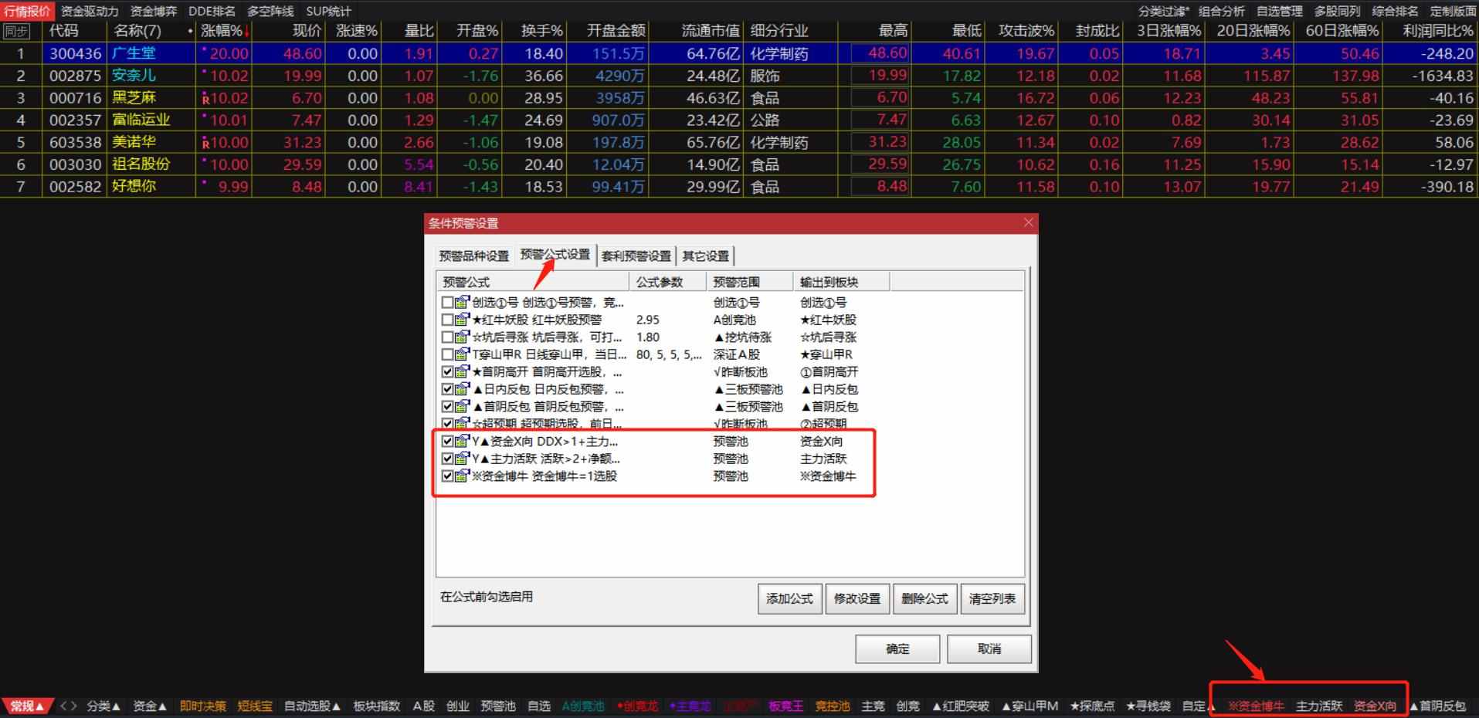Click R marker beside 美诺华 涨幅
Viewport: 1479px width, 718px height.
point(206,144)
